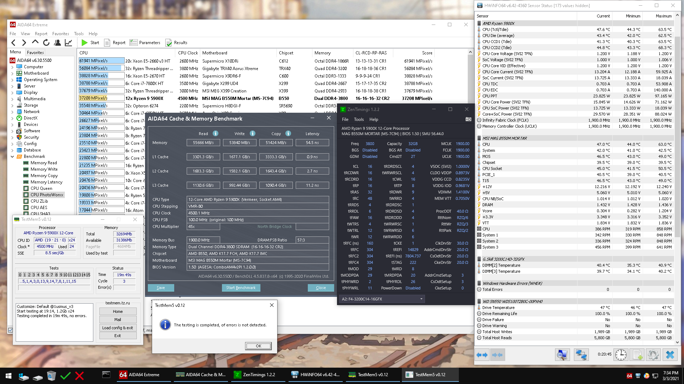Click the green Start benchmark arrow

pyautogui.click(x=84, y=43)
